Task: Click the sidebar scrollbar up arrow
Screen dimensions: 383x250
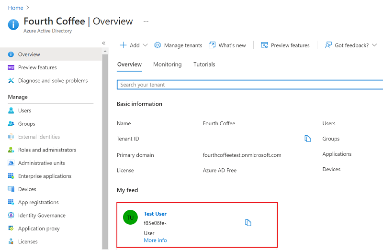Action: pyautogui.click(x=105, y=51)
